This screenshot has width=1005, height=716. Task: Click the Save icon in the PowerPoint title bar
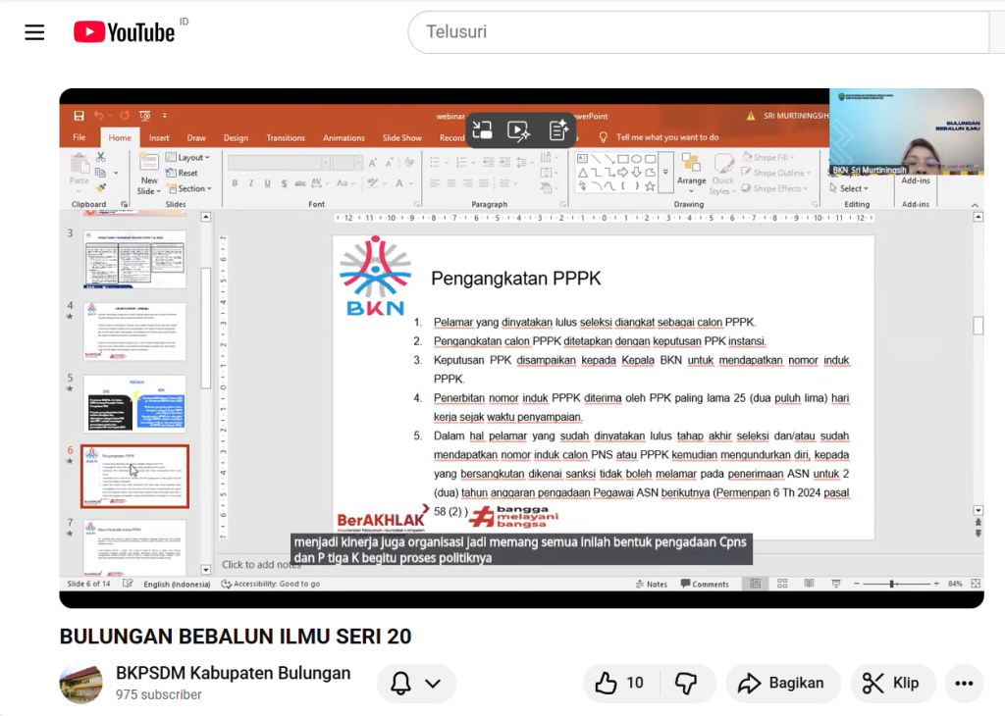(x=79, y=116)
